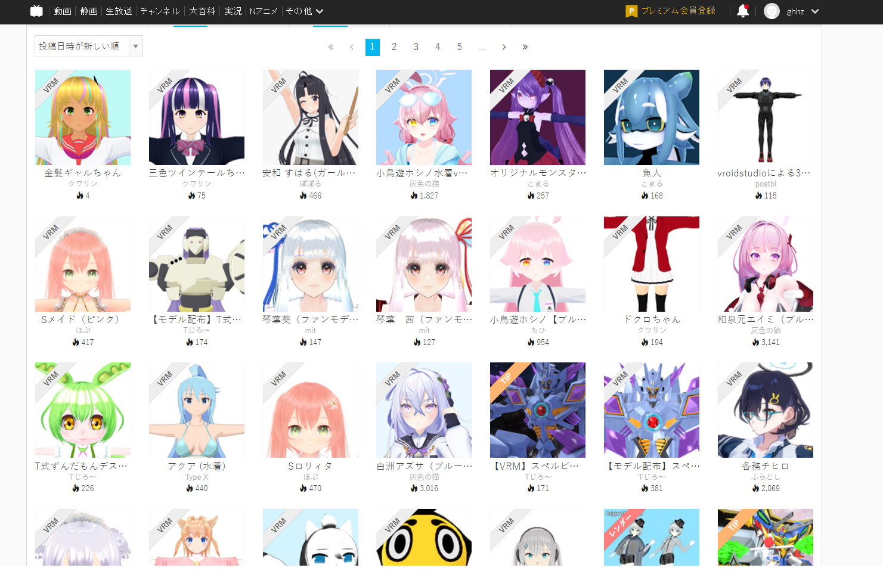This screenshot has height=571, width=883.
Task: Open the T式ずんだもんデス model thumbnail
Action: coord(83,410)
